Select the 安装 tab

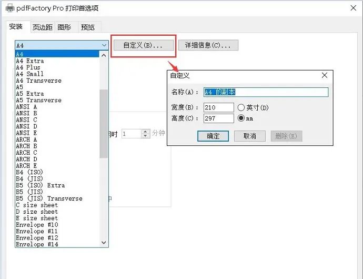pyautogui.click(x=16, y=27)
